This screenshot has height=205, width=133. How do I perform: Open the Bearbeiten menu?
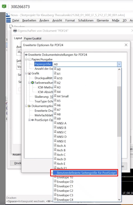tap(29, 20)
